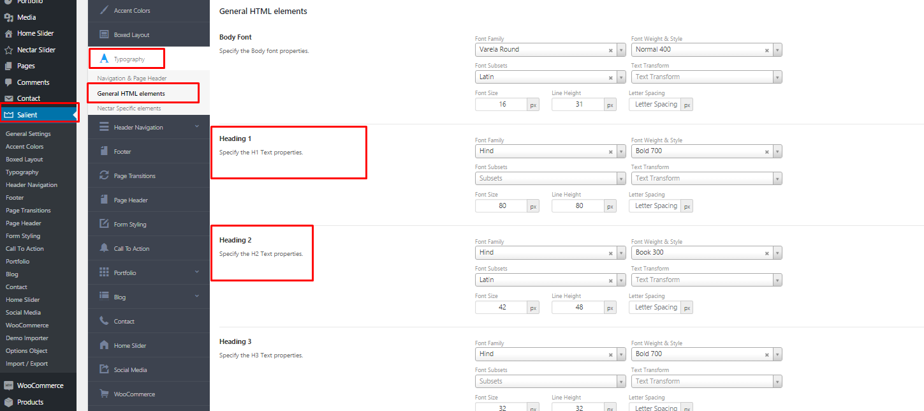Open Accent Colors via its pencil icon
The width and height of the screenshot is (924, 411).
(103, 10)
